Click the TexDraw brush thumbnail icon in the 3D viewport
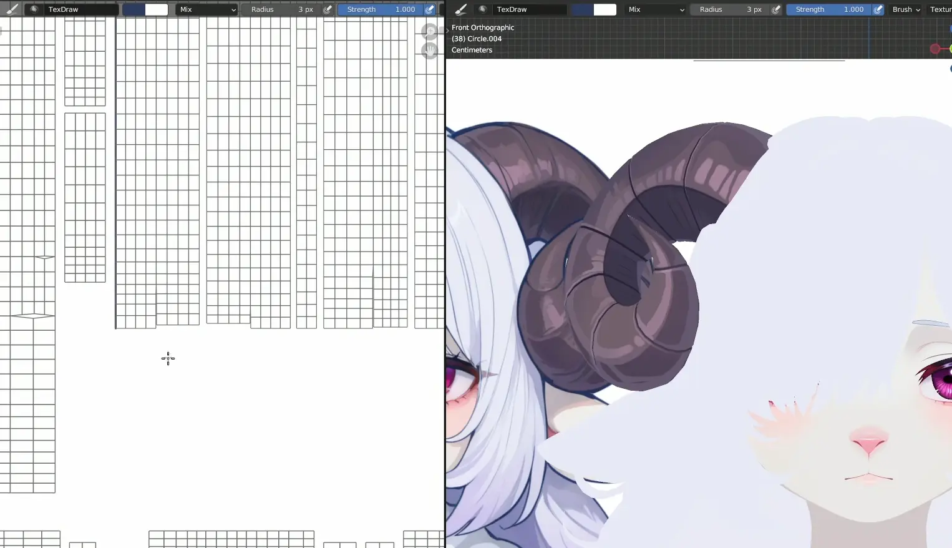This screenshot has height=548, width=952. [483, 9]
